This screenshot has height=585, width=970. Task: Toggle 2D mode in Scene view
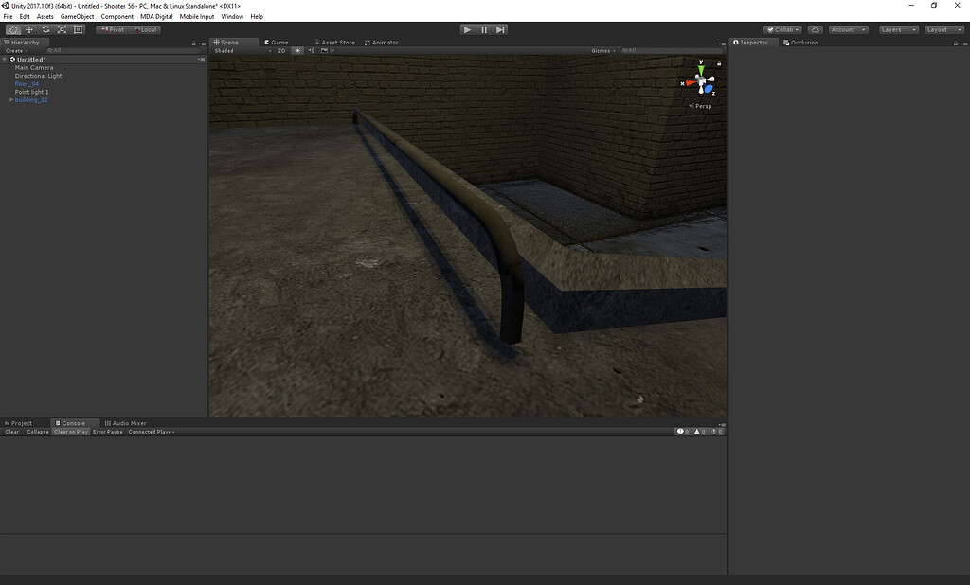click(283, 50)
